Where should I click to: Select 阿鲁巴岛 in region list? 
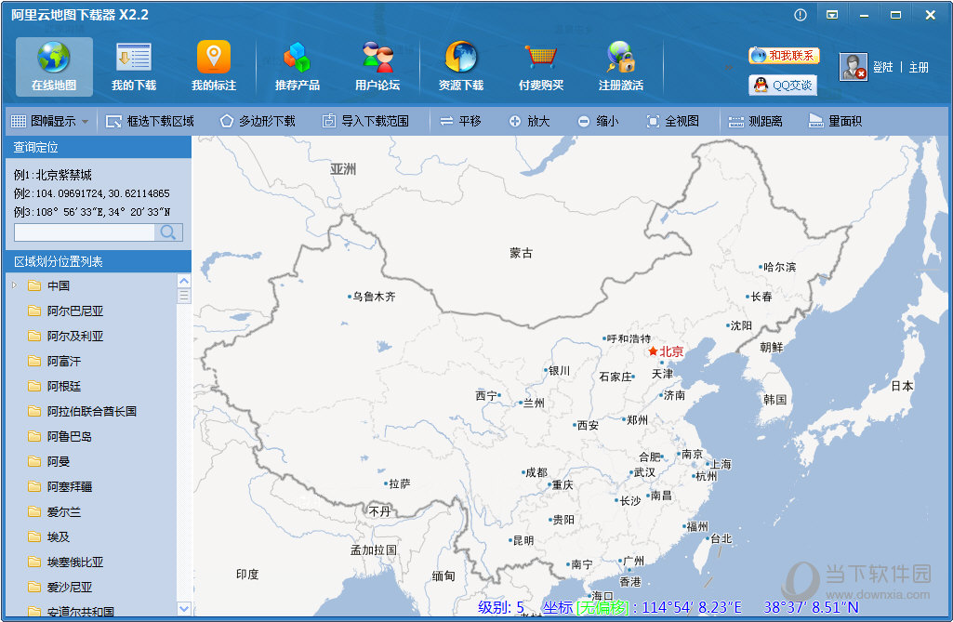point(70,437)
